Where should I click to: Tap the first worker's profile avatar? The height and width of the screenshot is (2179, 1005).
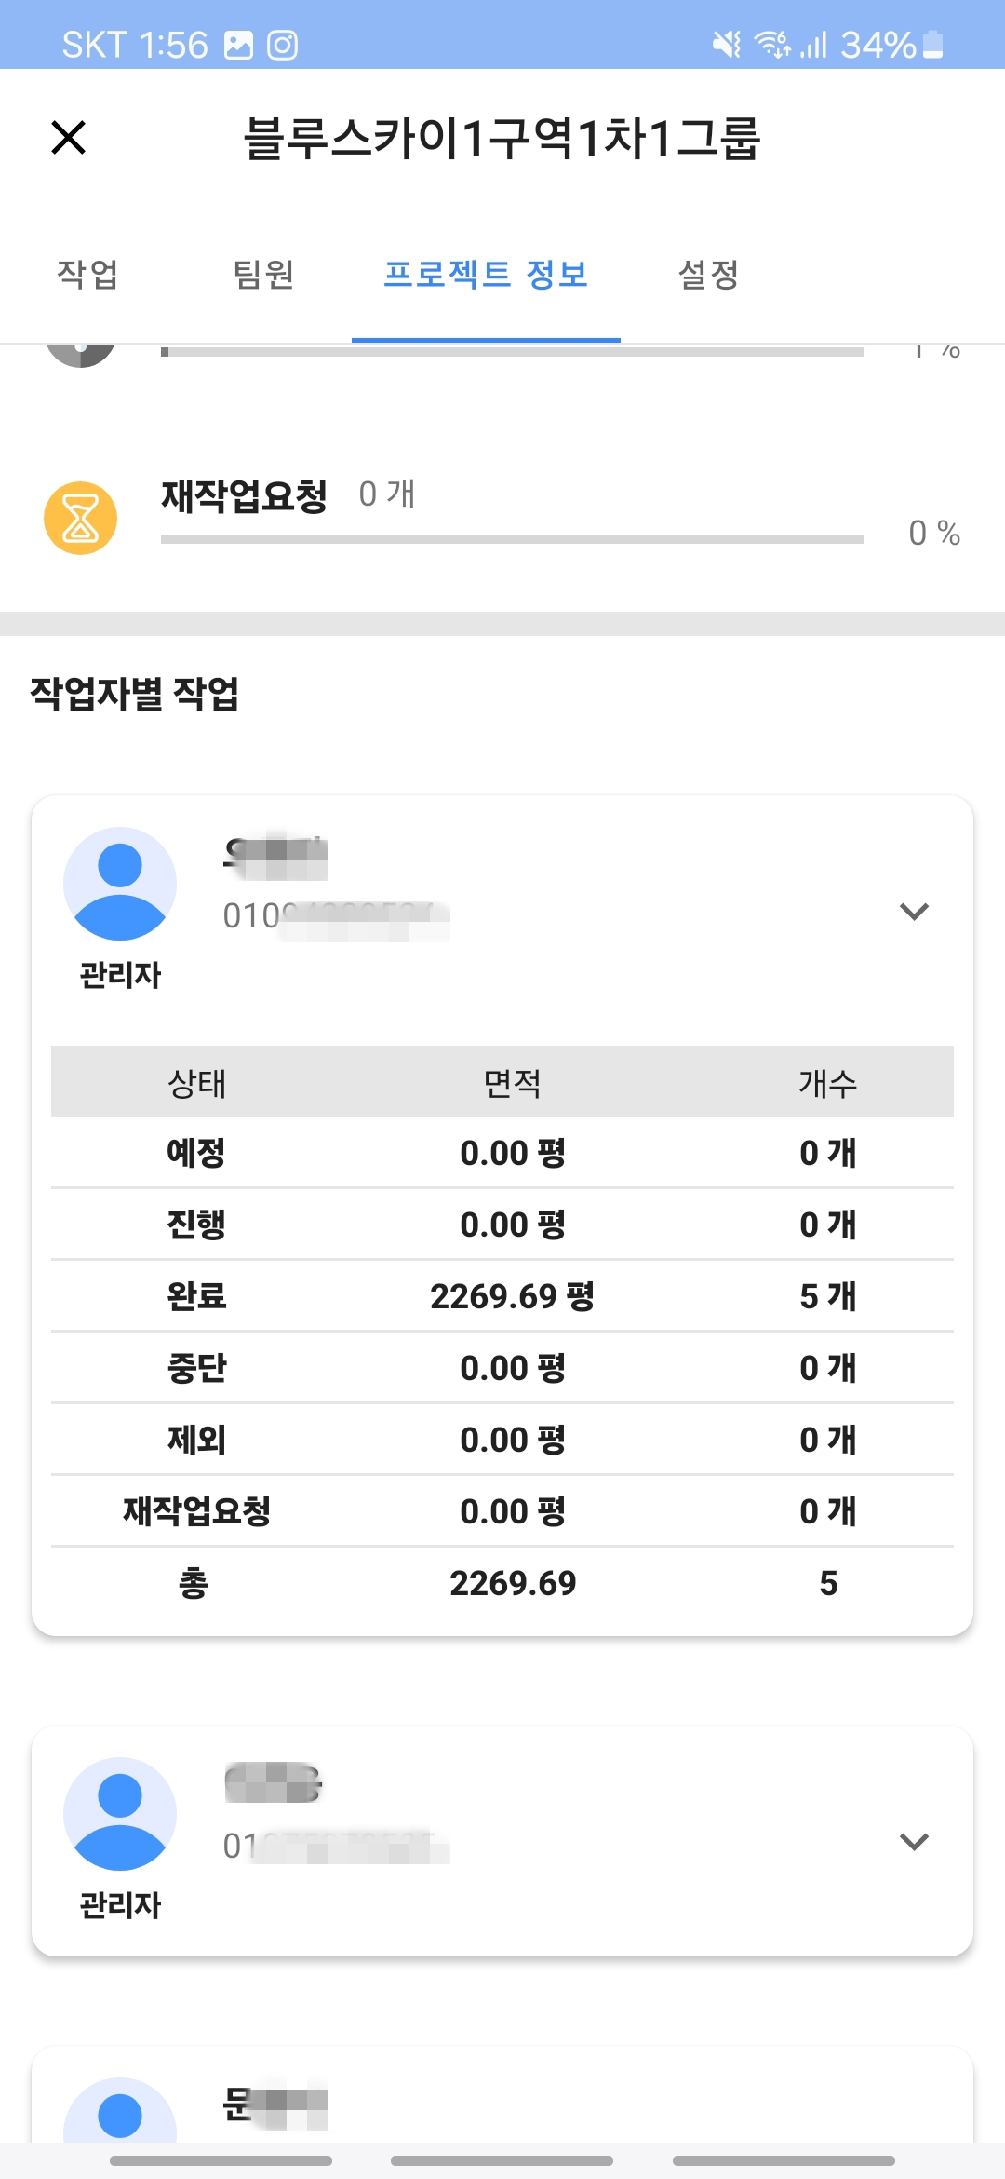pos(120,883)
